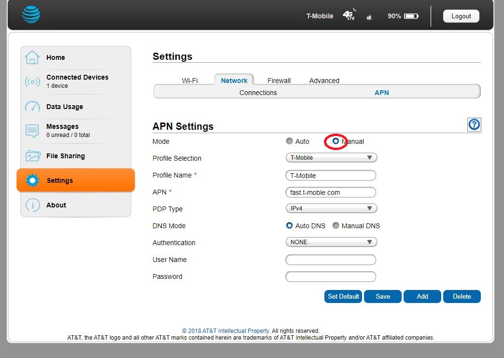The height and width of the screenshot is (358, 504).
Task: Open the APN Settings help icon
Action: 474,124
